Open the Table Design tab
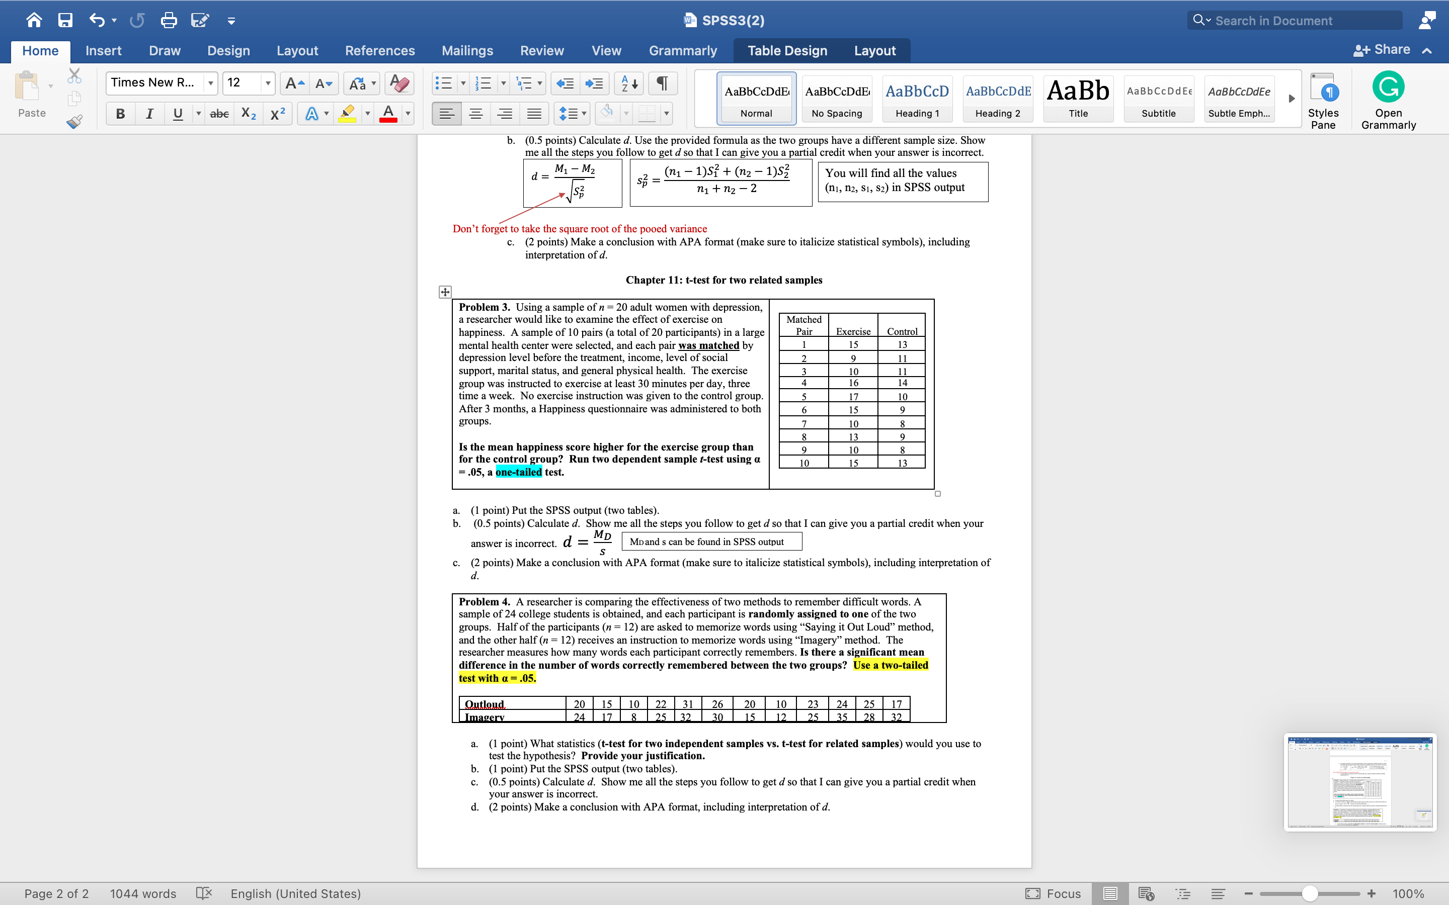The height and width of the screenshot is (905, 1449). point(786,50)
